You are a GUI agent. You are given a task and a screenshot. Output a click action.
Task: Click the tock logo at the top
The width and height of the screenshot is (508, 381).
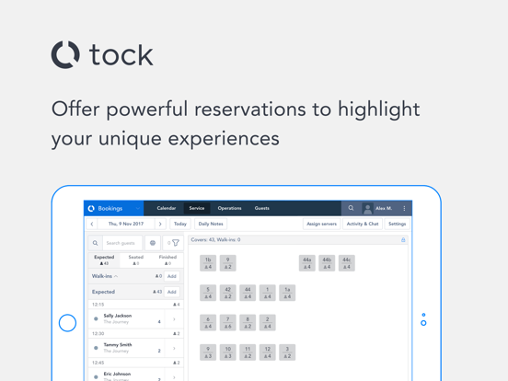click(x=102, y=54)
